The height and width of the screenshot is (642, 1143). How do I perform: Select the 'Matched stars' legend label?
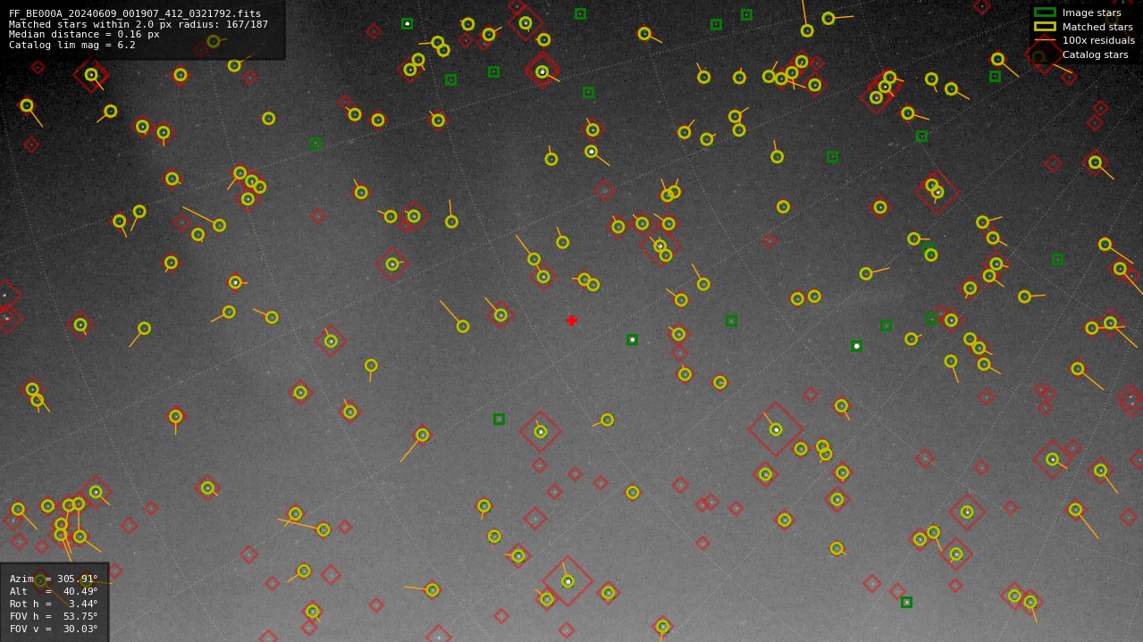click(x=1097, y=27)
